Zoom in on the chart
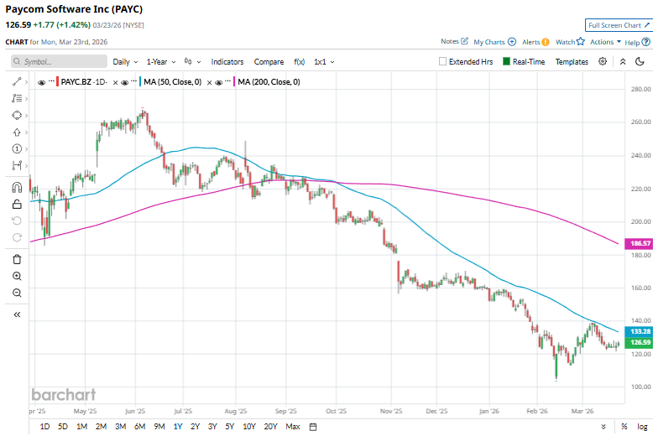Viewport: 653px width, 436px height. click(17, 276)
